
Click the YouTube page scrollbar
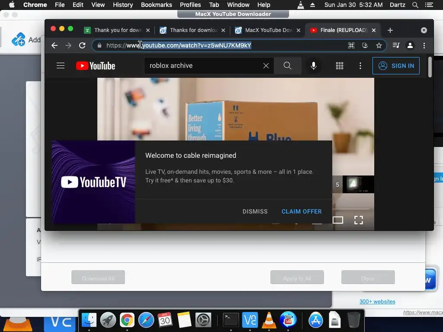(x=430, y=67)
